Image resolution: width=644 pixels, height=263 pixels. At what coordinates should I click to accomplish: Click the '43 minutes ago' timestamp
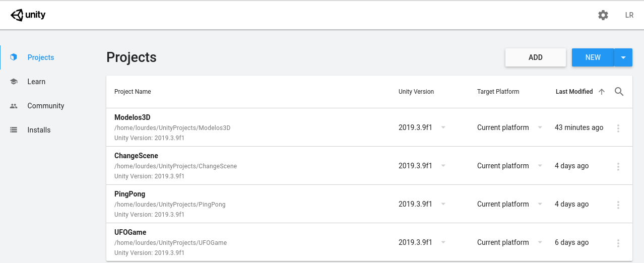pos(579,127)
